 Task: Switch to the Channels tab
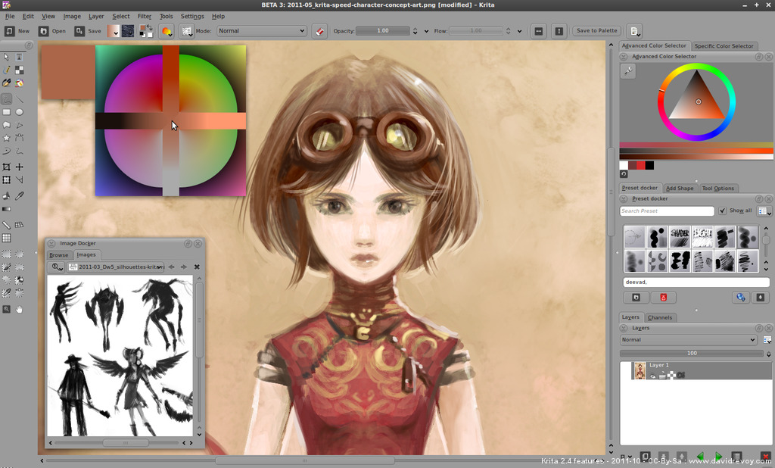661,317
